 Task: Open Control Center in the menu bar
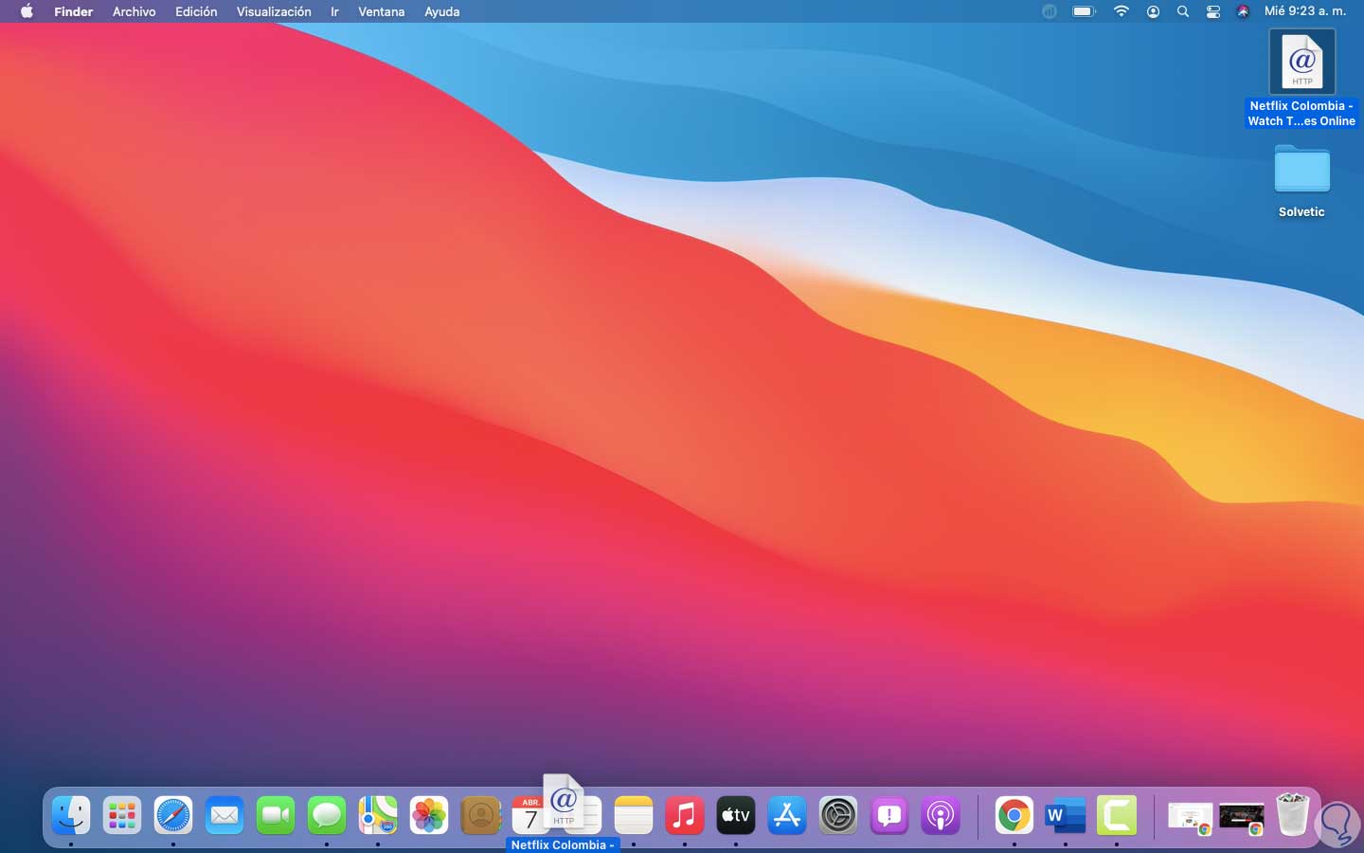pyautogui.click(x=1213, y=12)
